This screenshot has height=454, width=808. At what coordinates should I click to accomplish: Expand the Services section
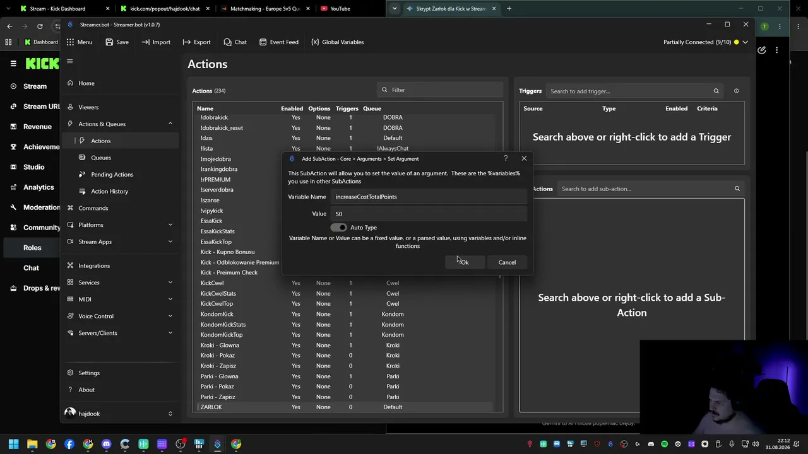click(170, 282)
